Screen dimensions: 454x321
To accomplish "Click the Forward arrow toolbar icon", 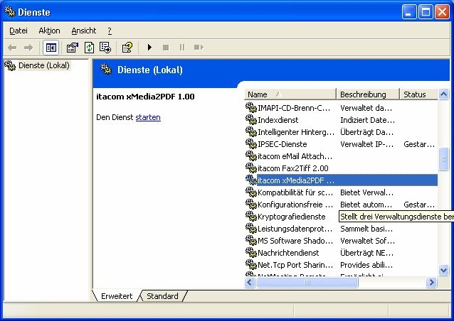I will 28,48.
